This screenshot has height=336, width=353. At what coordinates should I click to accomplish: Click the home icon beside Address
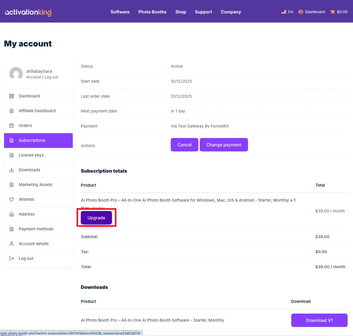pos(12,214)
